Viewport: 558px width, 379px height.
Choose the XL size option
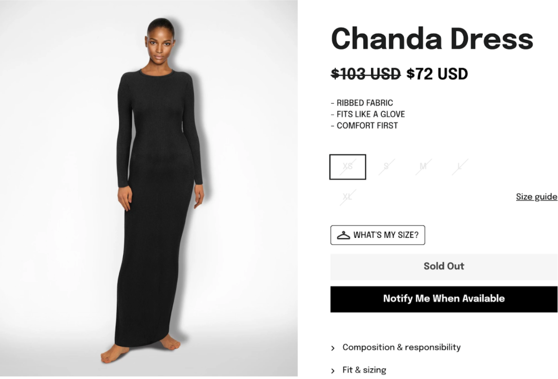click(x=348, y=197)
